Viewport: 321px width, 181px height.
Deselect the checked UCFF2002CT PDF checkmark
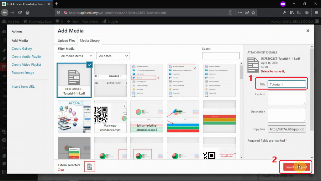point(89,65)
